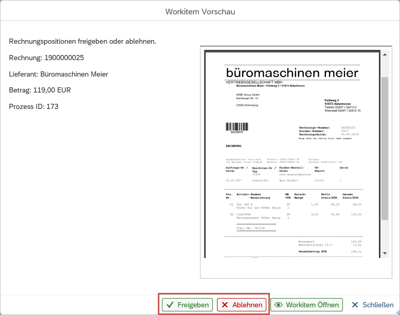Approve the invoice with Freigeben button
Viewport: 400px width, 315px height.
[x=187, y=305]
